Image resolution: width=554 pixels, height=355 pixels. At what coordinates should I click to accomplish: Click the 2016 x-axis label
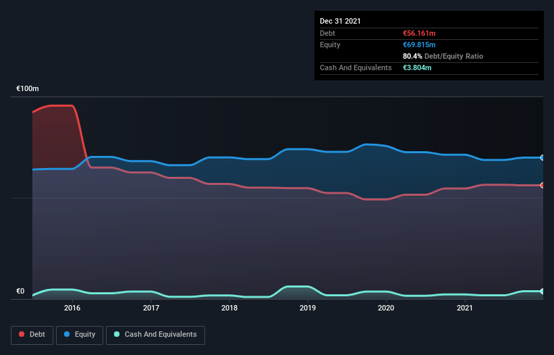coord(72,308)
